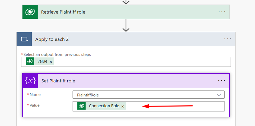Click the Dataverse icon on Retrieve Plaintiff role
The height and width of the screenshot is (126, 255).
(x=30, y=12)
